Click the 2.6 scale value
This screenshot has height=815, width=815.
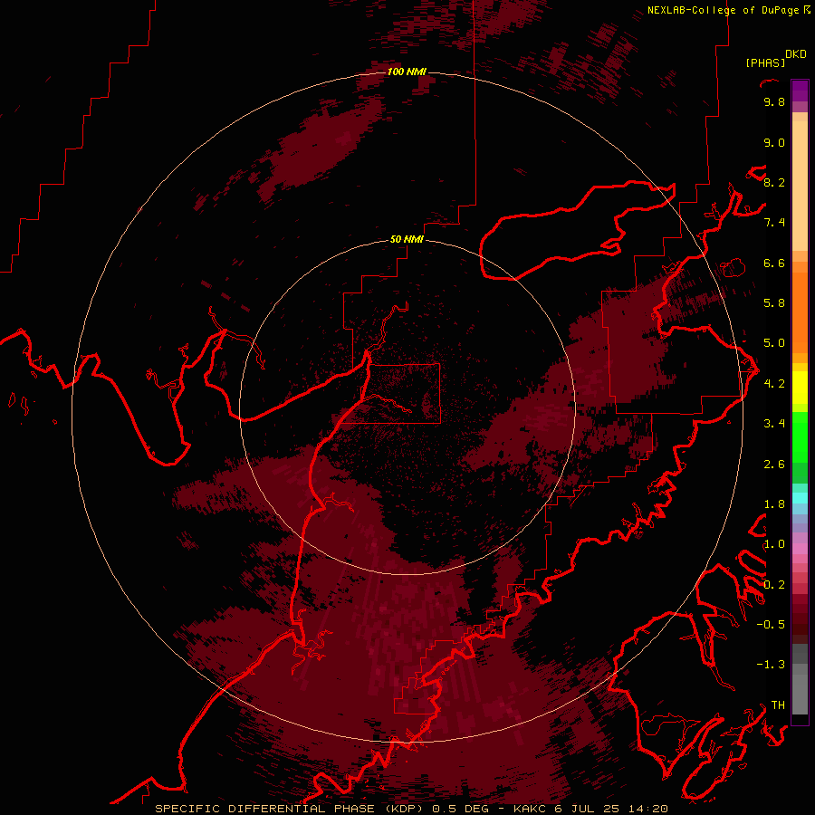[774, 465]
